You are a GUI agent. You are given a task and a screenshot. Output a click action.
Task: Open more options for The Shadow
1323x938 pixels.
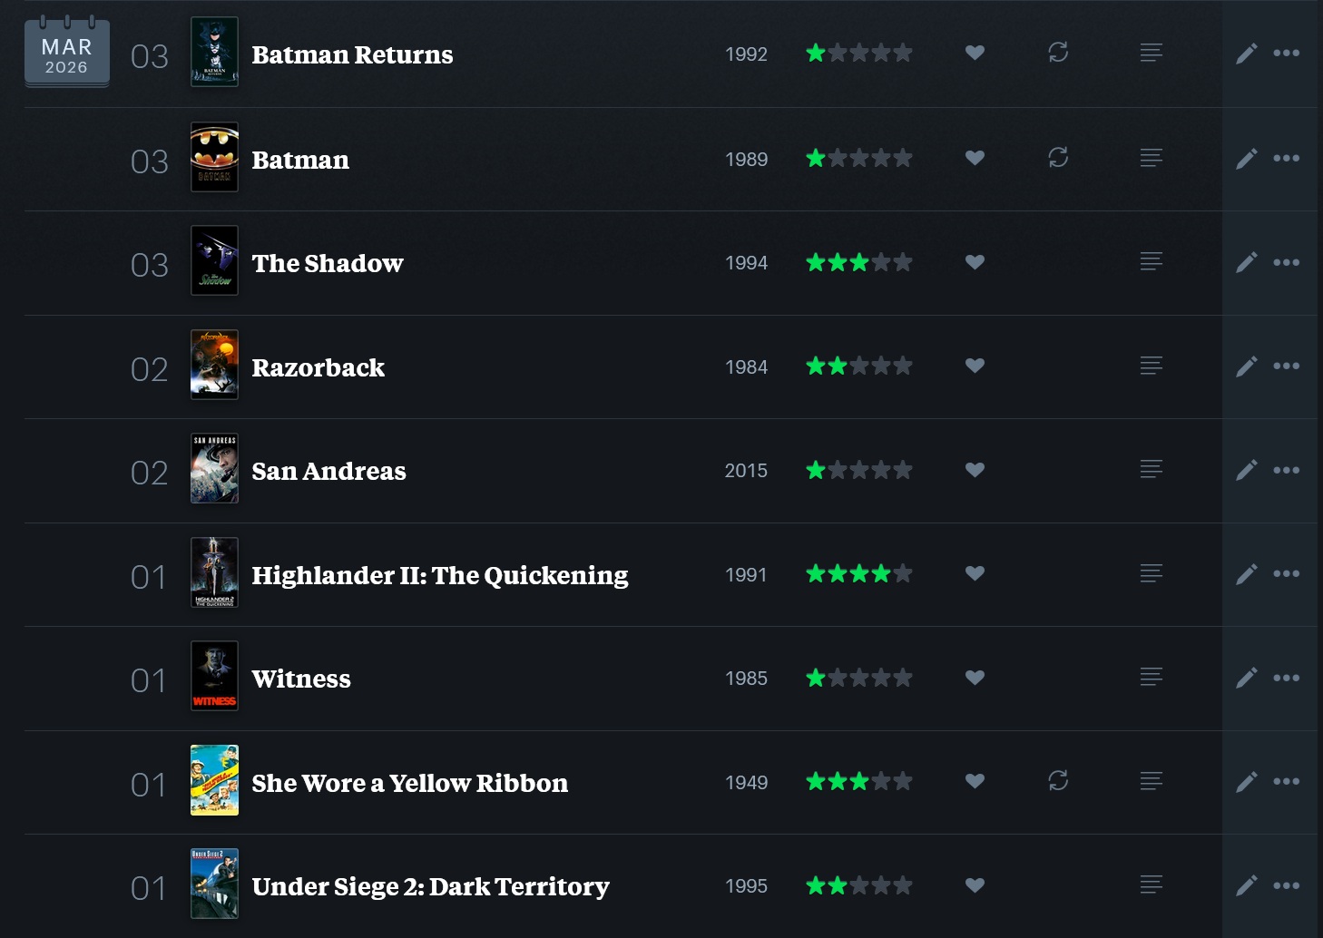tap(1287, 262)
